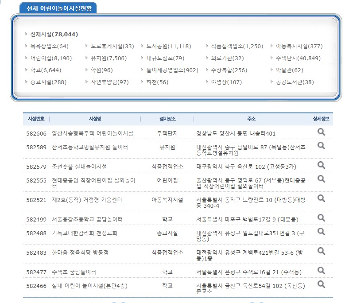Viewport: 345px width, 303px height.
Task: Open detail magnifier for facility 582488
Action: (x=321, y=232)
